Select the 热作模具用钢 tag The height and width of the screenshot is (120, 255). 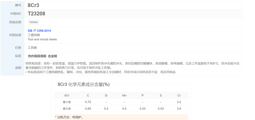(37, 56)
